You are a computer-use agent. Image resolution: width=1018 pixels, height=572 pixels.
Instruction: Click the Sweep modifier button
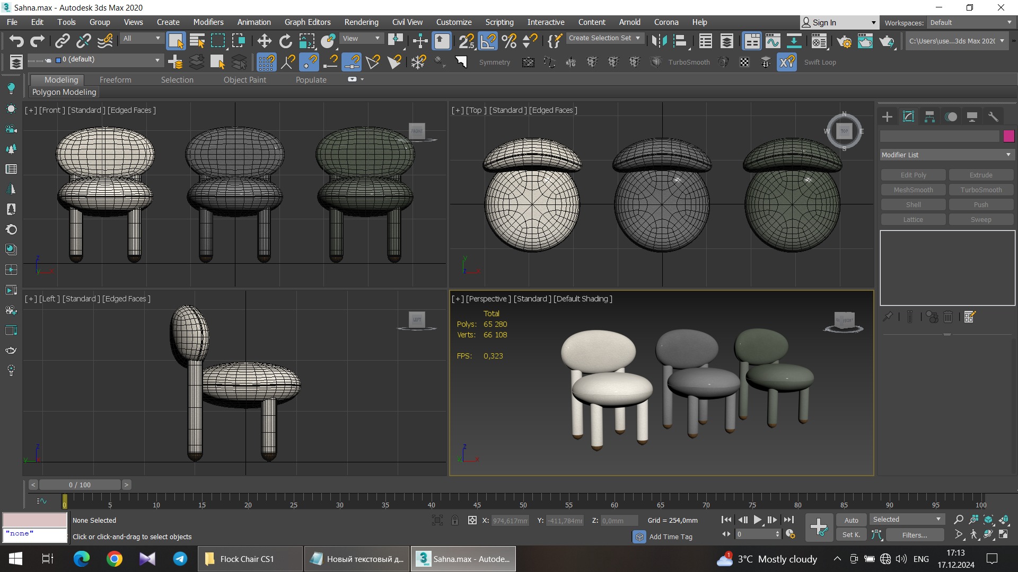pos(981,219)
